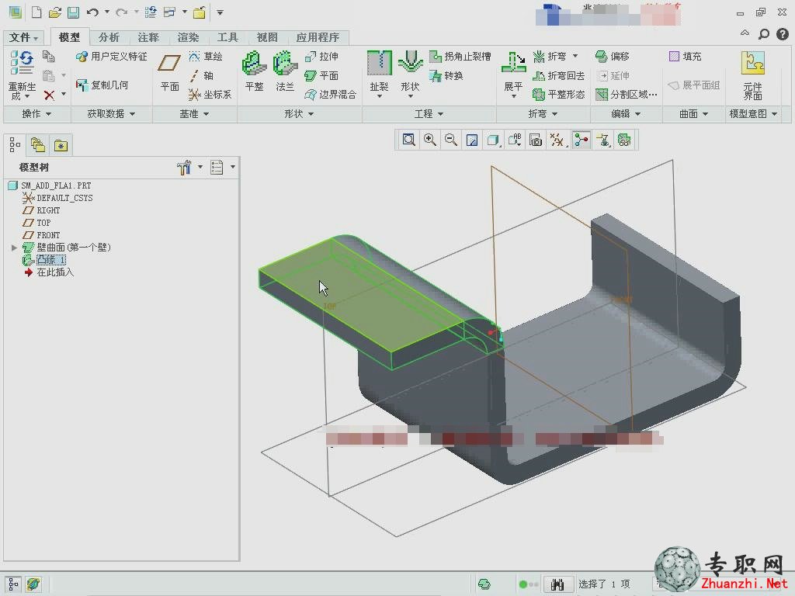The image size is (795, 596).
Task: Switch to the Render (渲染) tab
Action: pyautogui.click(x=188, y=37)
